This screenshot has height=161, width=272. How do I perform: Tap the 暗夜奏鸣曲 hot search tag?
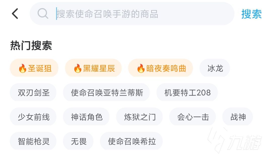(160, 68)
